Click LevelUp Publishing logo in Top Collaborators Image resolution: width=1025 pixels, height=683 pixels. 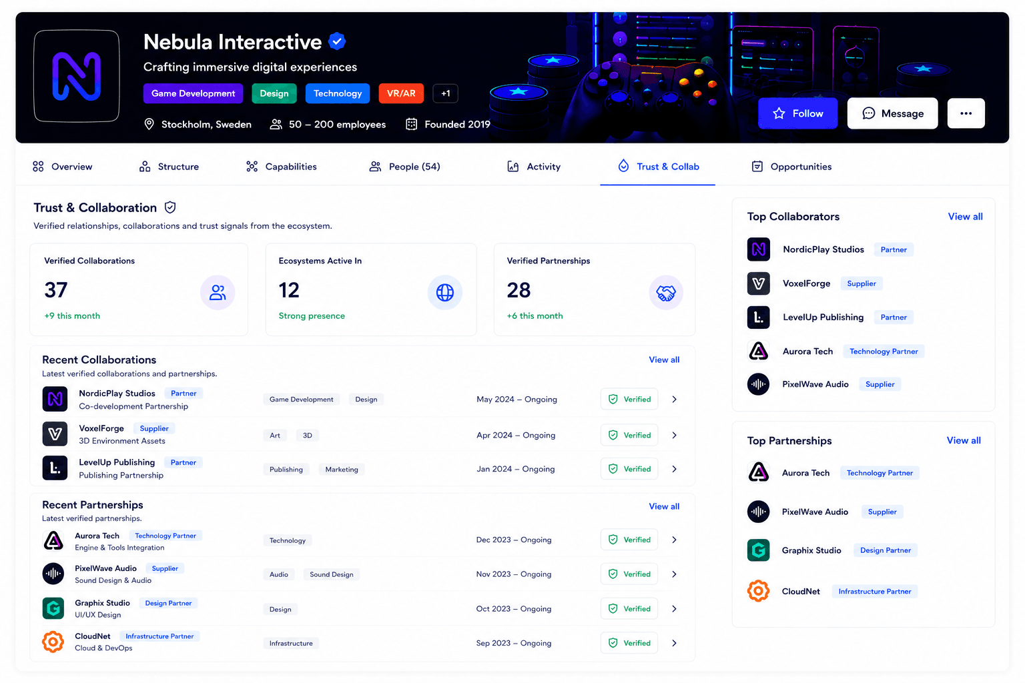click(x=759, y=317)
